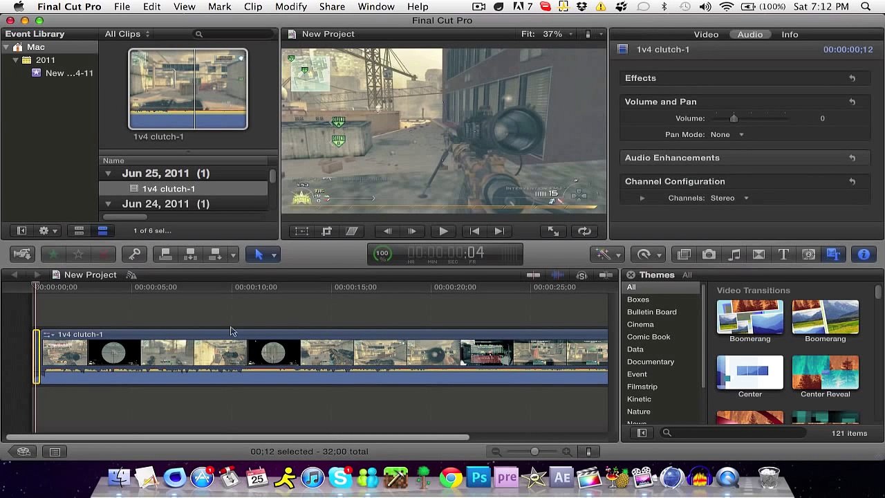Open the Timeline Index

[55, 452]
